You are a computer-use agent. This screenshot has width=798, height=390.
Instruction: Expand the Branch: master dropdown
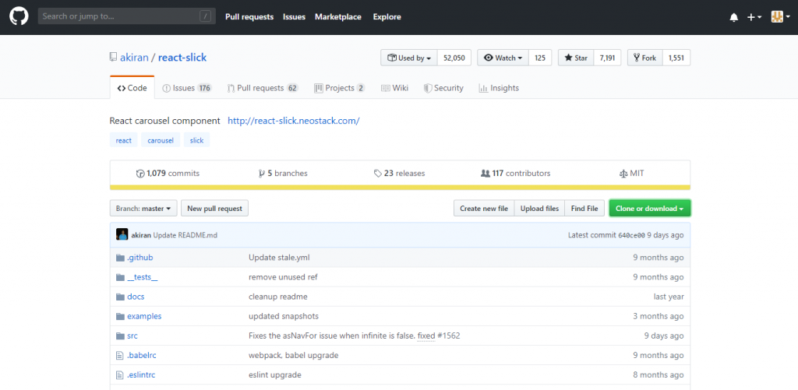143,209
